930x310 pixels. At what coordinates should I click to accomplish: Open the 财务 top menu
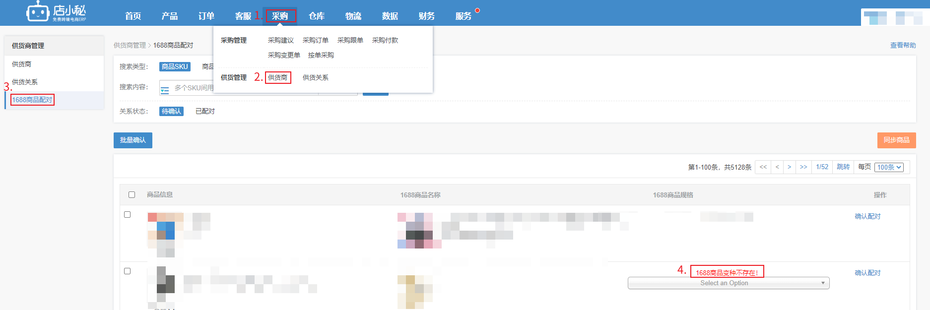(427, 16)
